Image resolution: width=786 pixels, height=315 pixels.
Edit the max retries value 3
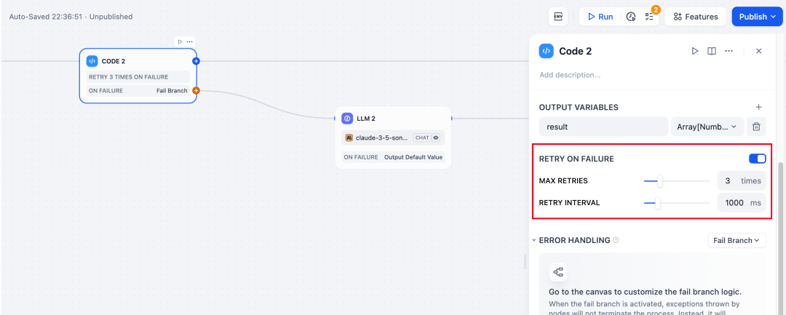pyautogui.click(x=728, y=181)
